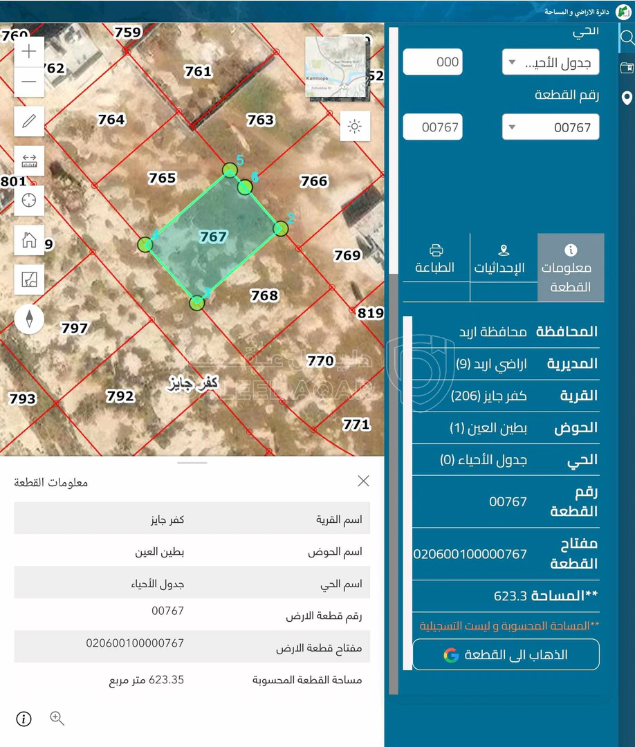Select highlighted parcel 767 on map
The width and height of the screenshot is (635, 747).
[213, 237]
